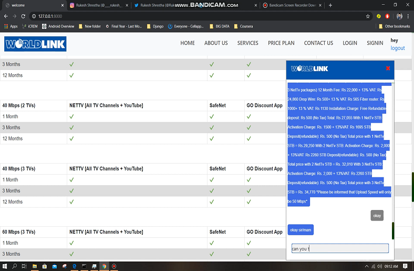Screen dimensions: 414x271
Task: Open the Coursera bookmark folder
Action: coord(243,26)
